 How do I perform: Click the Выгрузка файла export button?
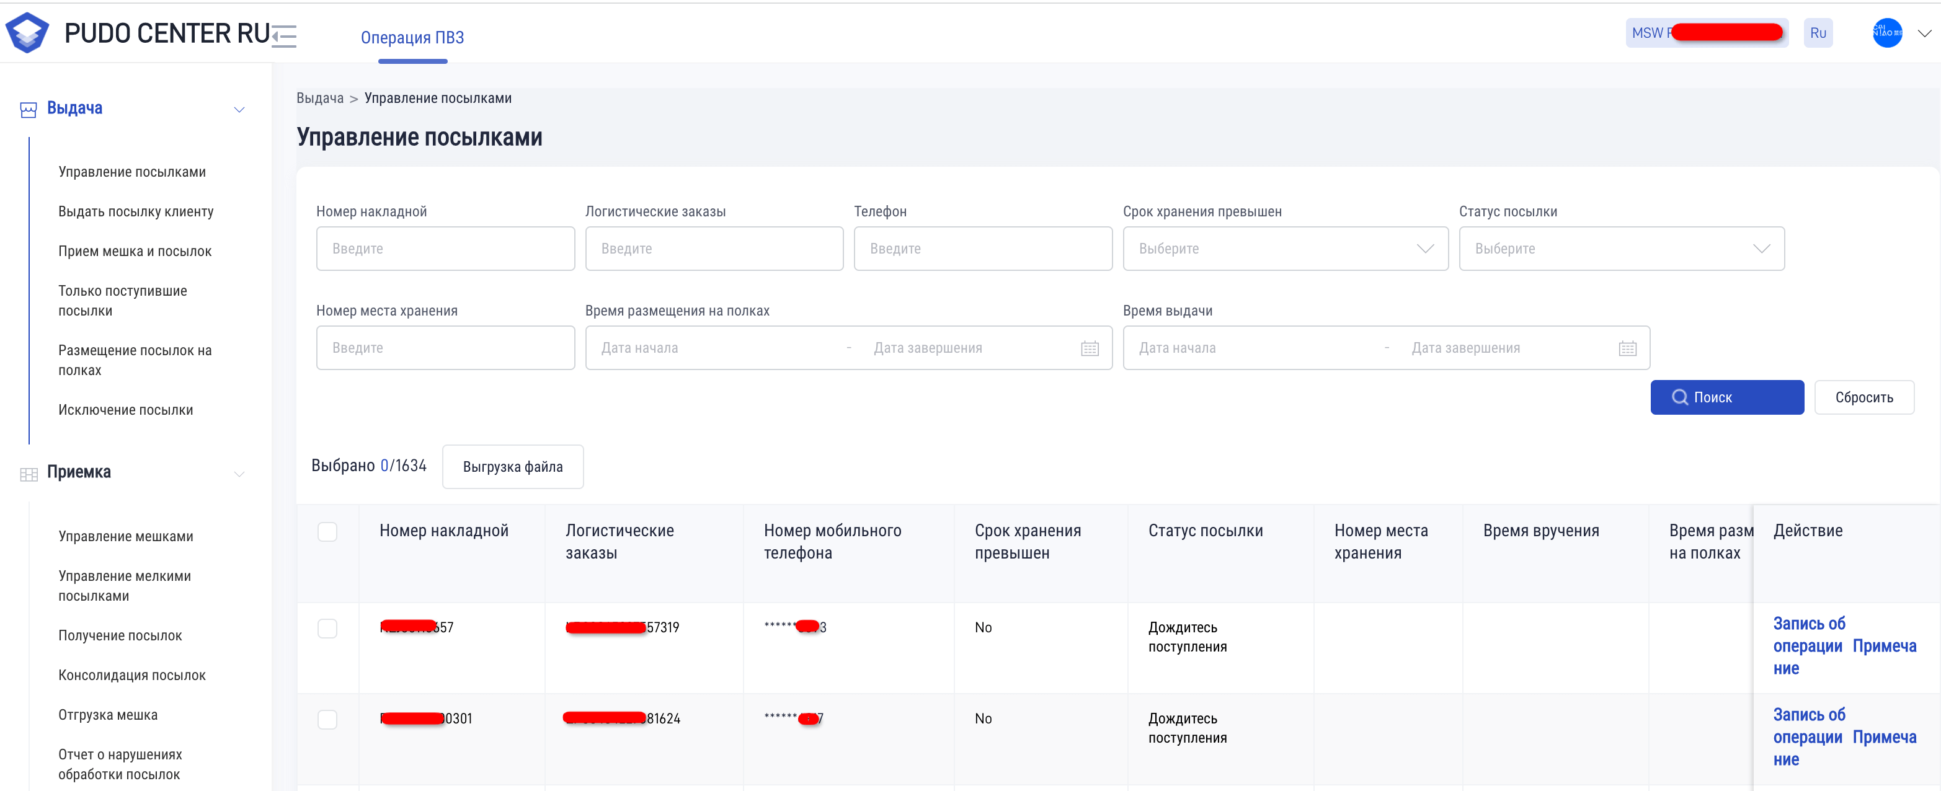tap(512, 466)
